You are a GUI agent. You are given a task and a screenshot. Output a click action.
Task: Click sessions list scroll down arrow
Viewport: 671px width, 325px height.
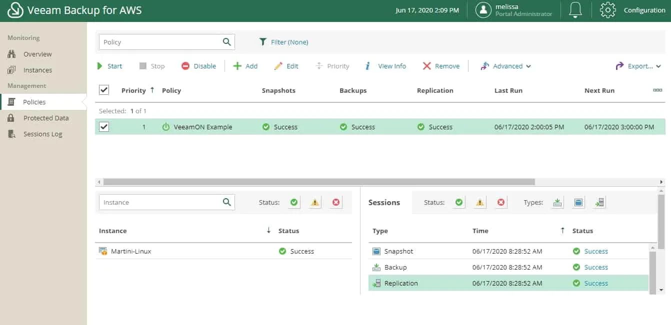click(x=661, y=290)
